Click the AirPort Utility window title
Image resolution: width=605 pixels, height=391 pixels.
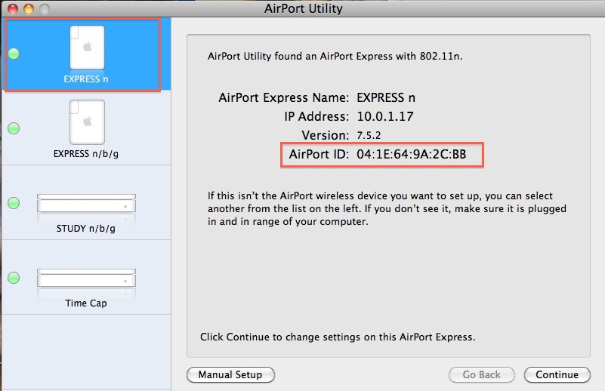coord(304,8)
